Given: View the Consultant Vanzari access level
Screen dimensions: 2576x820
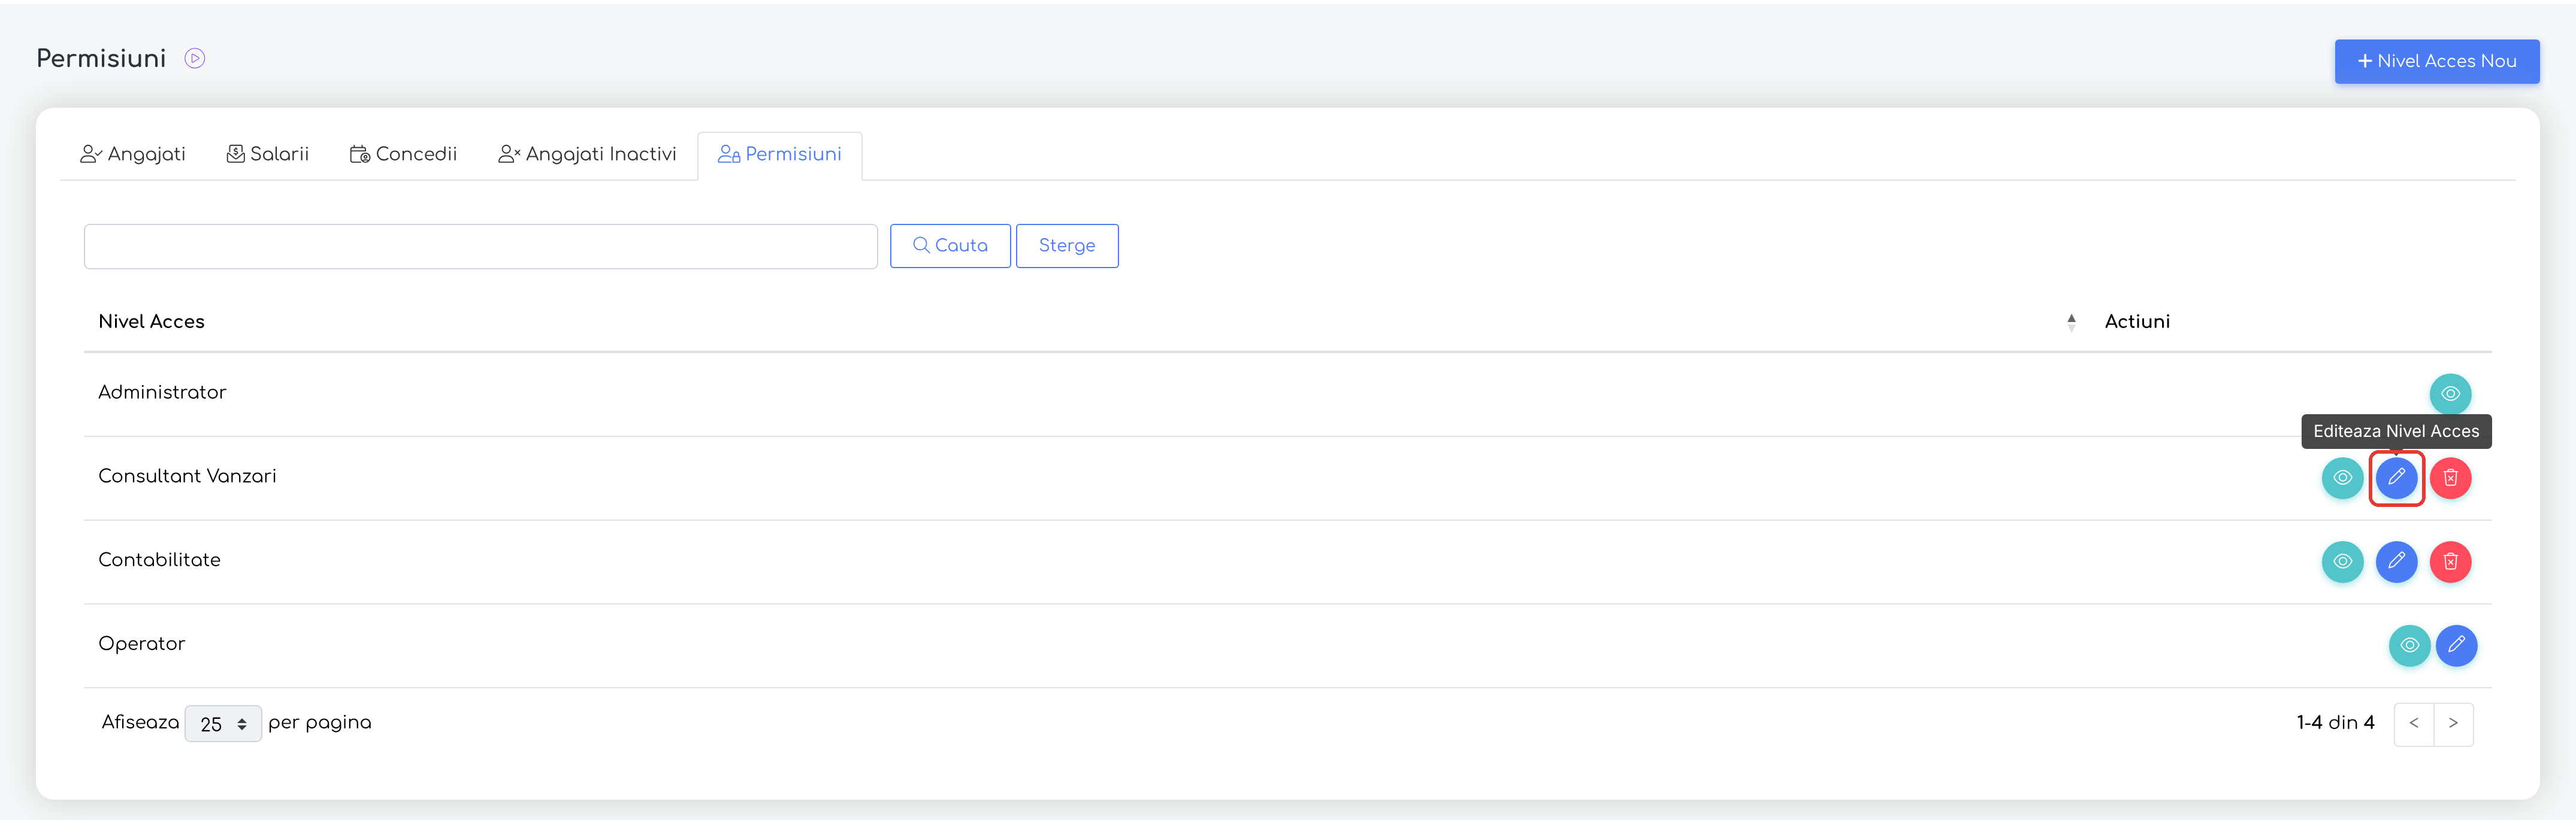Looking at the screenshot, I should coord(2342,478).
